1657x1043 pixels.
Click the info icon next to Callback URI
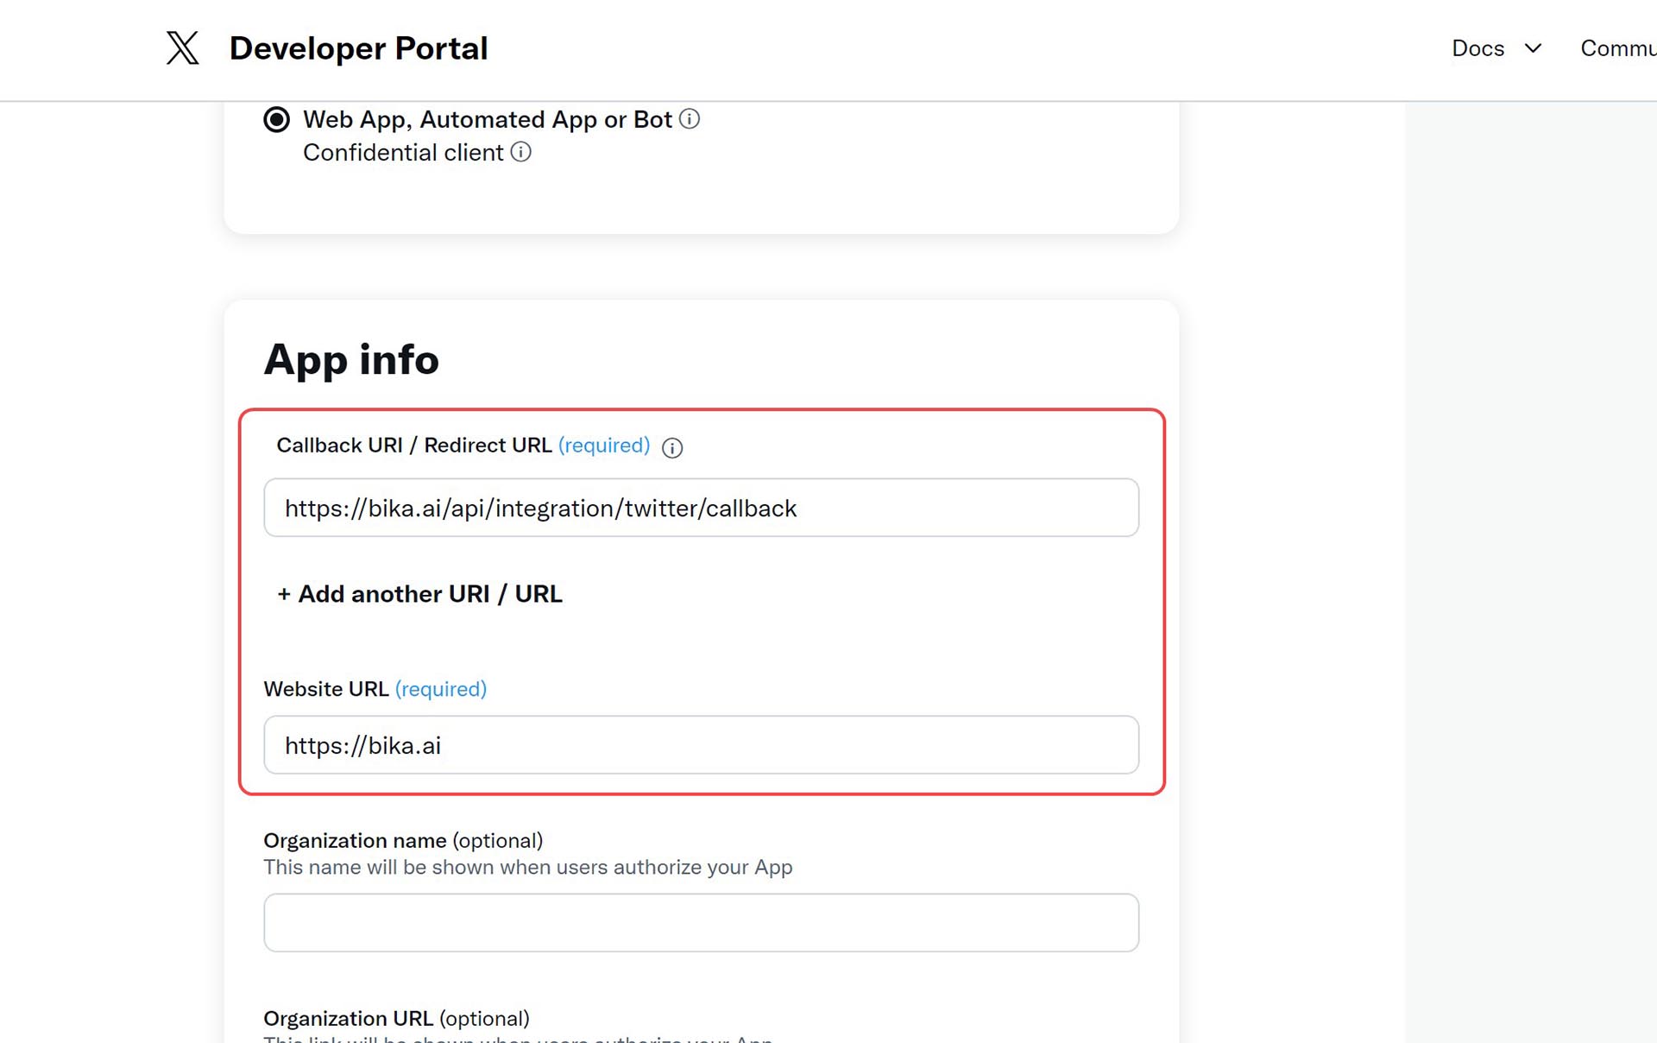pos(671,446)
